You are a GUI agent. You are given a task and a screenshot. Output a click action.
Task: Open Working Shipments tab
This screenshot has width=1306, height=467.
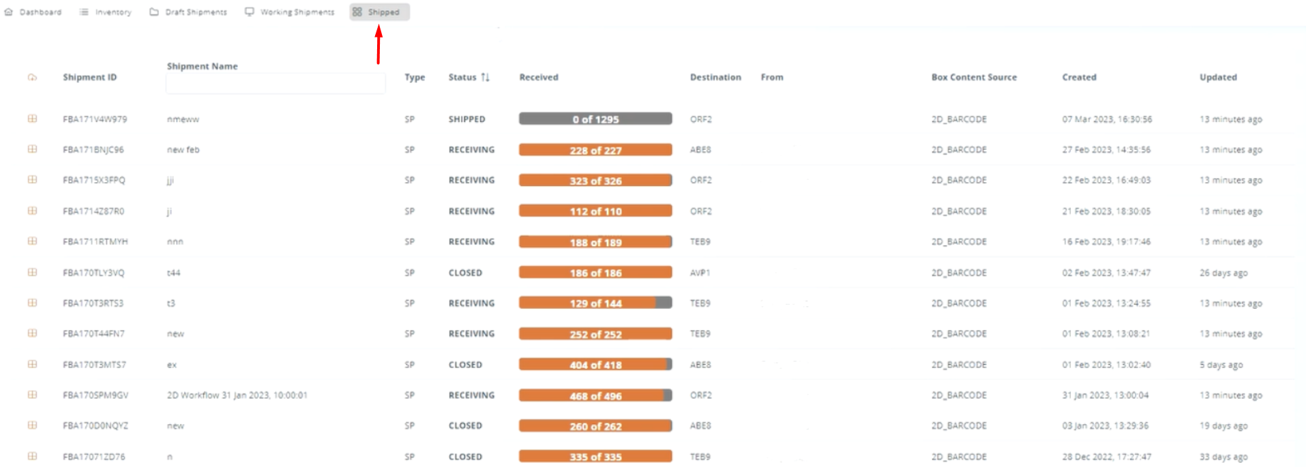click(x=290, y=12)
